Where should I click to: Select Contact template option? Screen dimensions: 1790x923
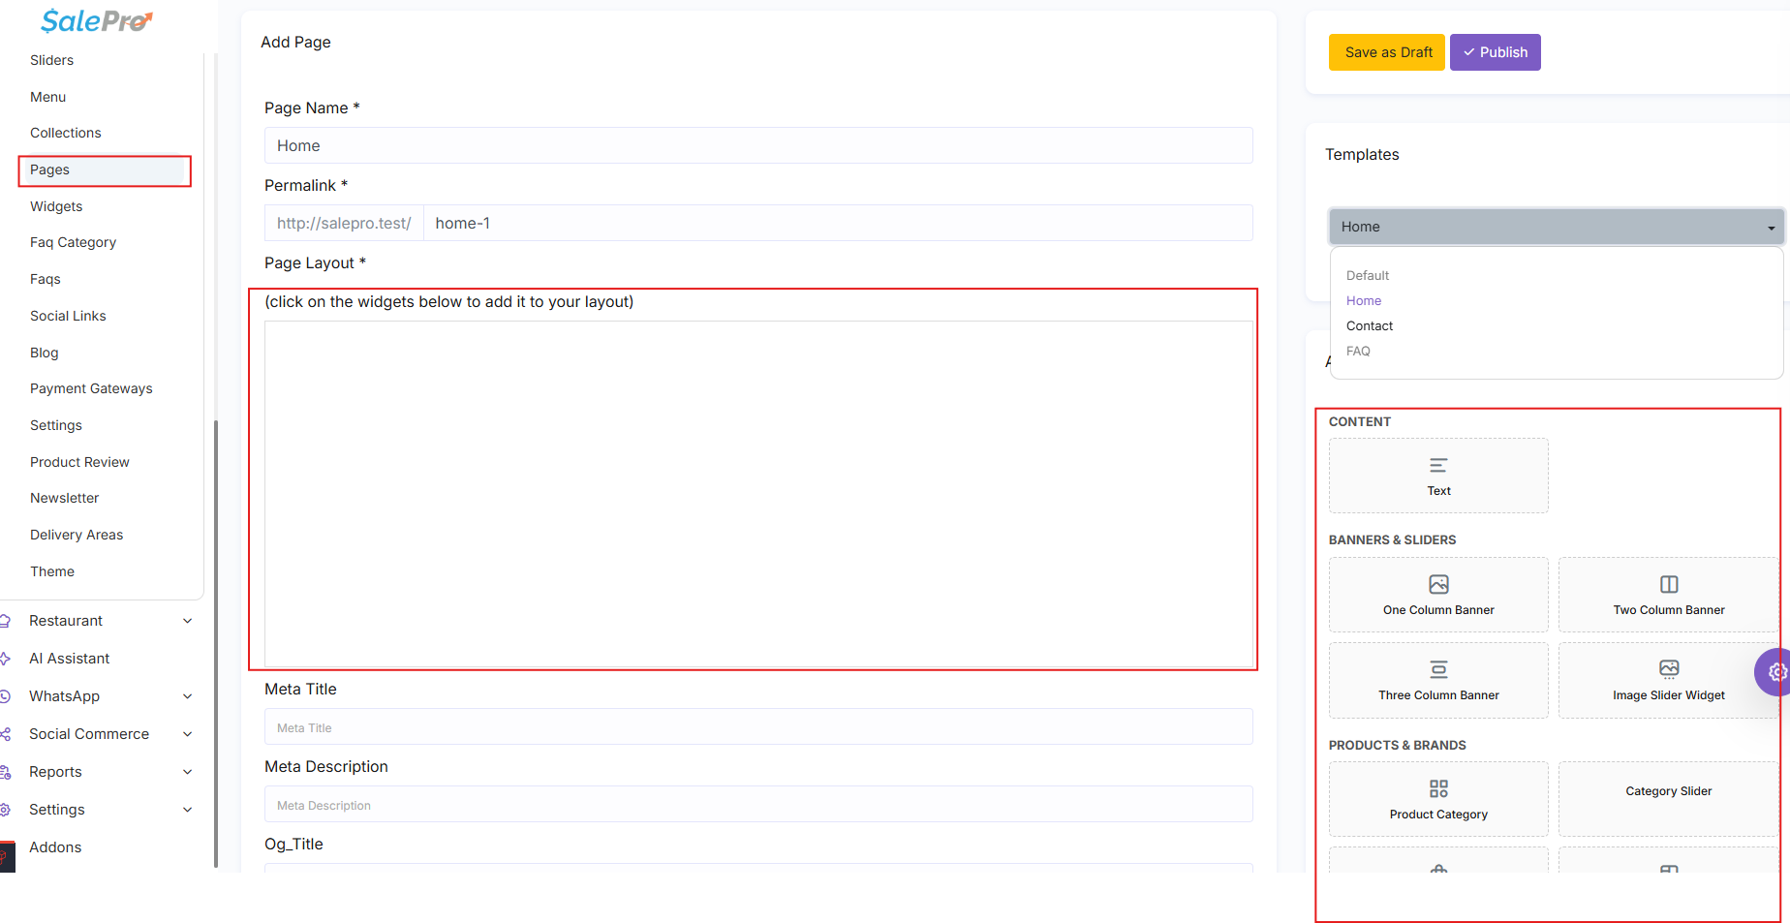(x=1370, y=326)
